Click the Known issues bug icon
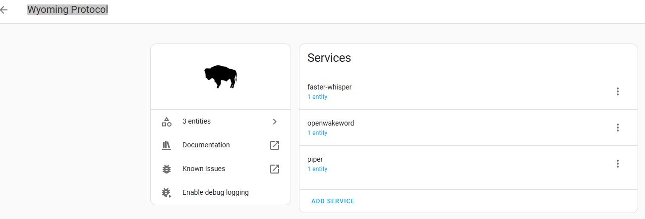The height and width of the screenshot is (219, 645). [167, 169]
